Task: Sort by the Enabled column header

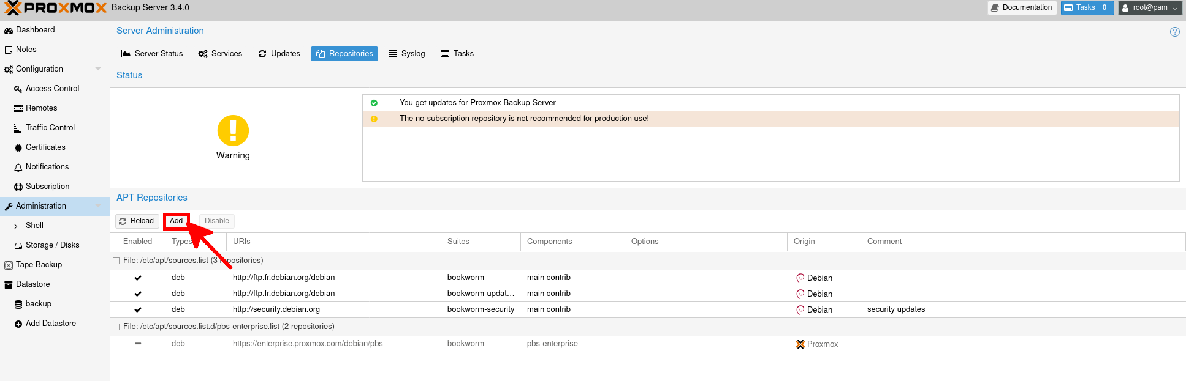Action: [137, 242]
